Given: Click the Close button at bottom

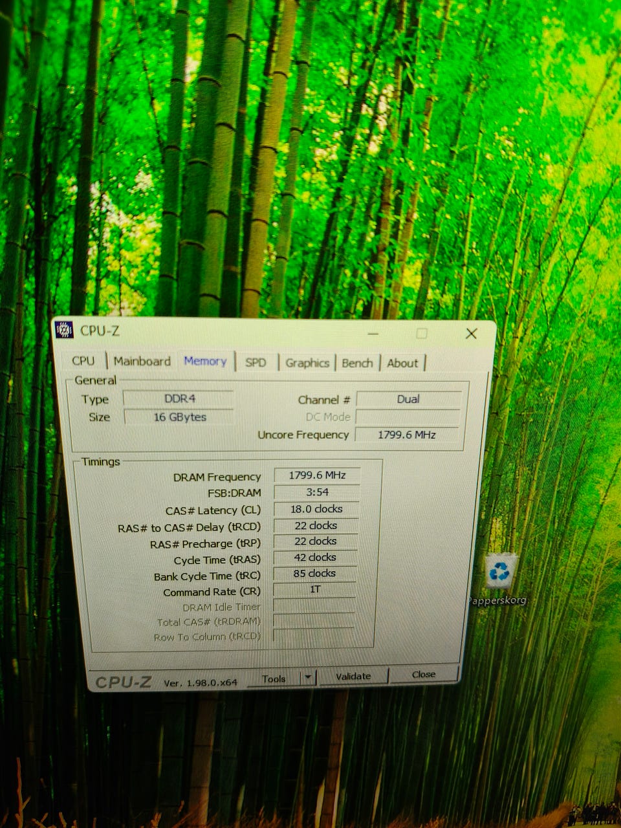Looking at the screenshot, I should (x=424, y=674).
